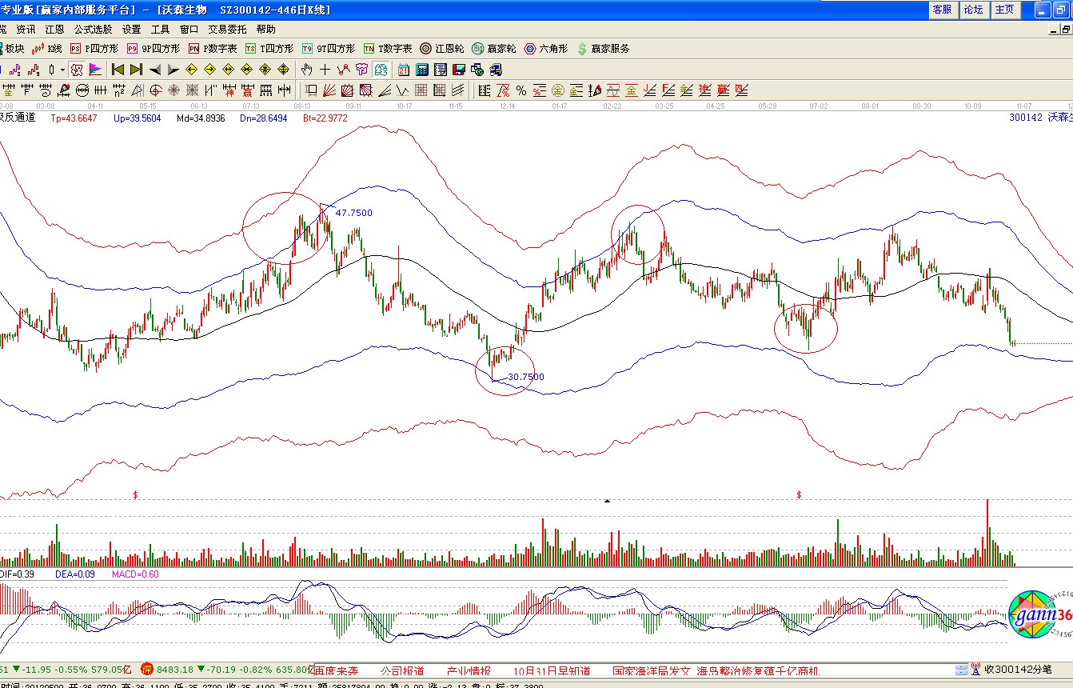Image resolution: width=1073 pixels, height=688 pixels.
Task: Click the calendar date icon
Action: [x=404, y=70]
